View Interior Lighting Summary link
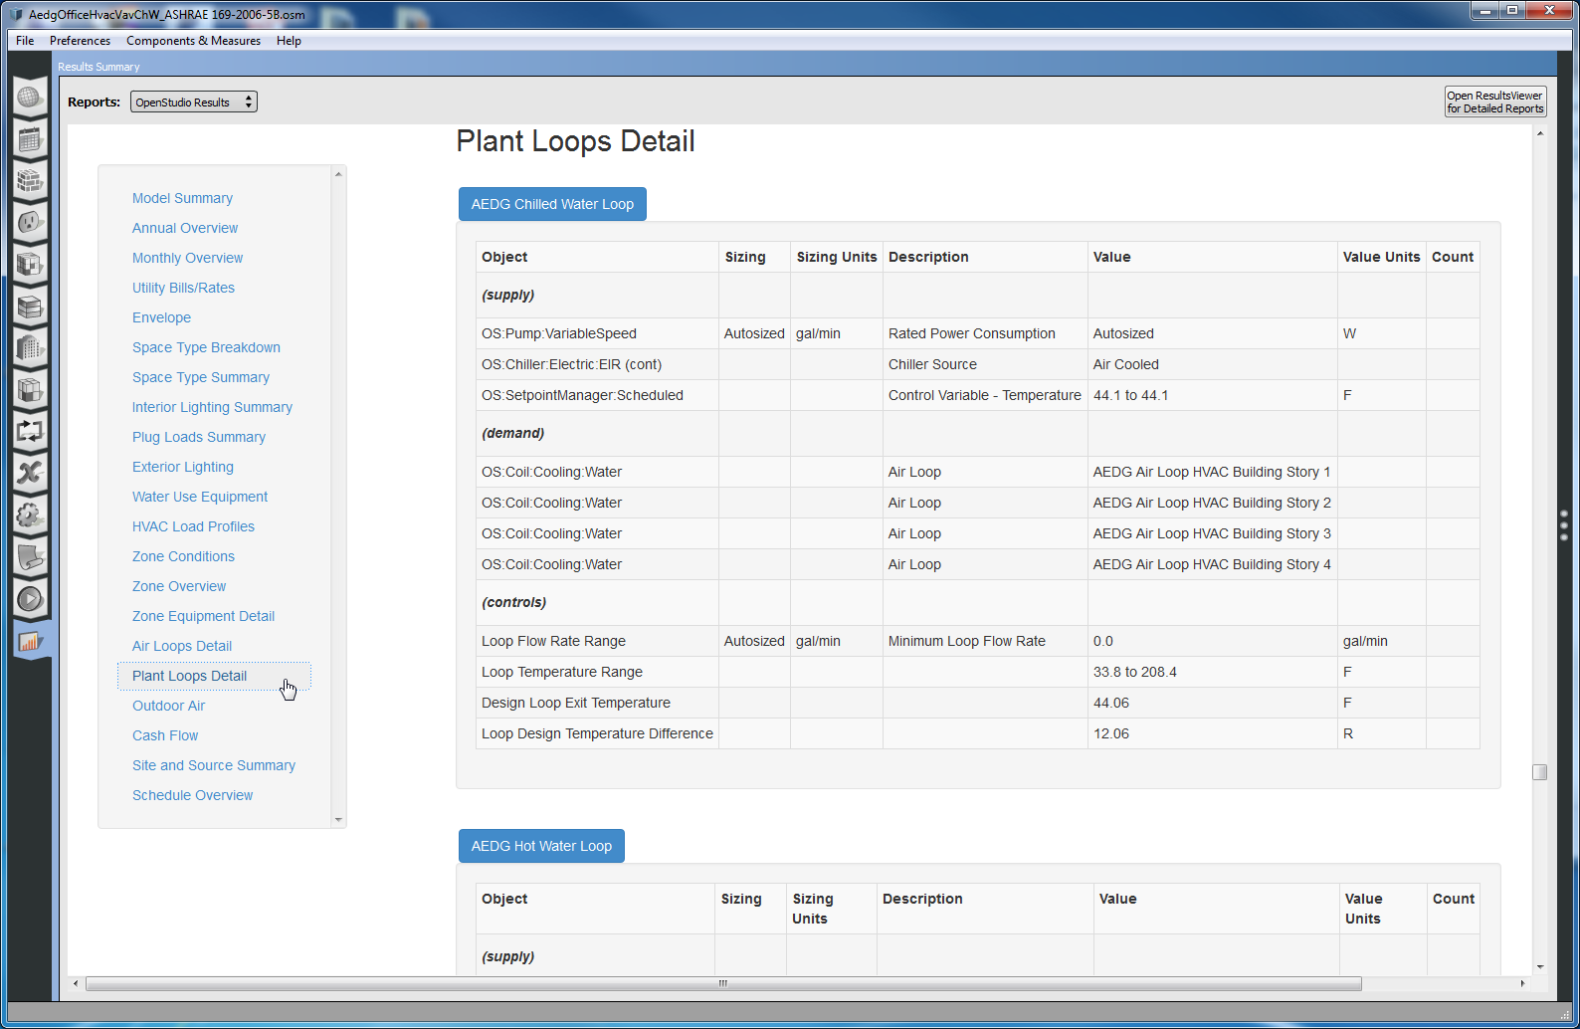 point(212,407)
